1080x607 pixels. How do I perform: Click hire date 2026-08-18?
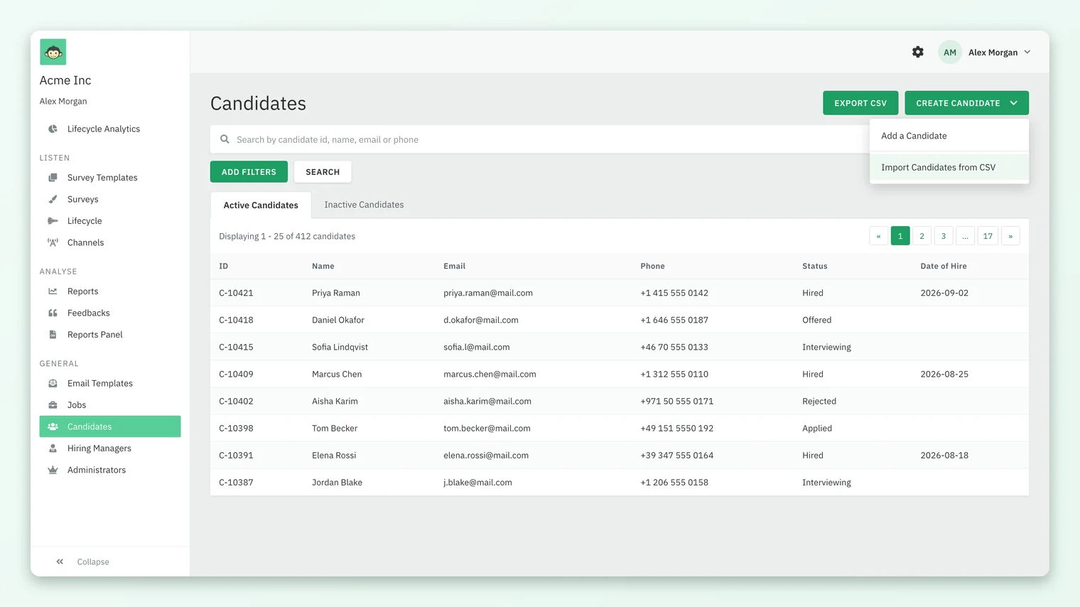point(944,455)
